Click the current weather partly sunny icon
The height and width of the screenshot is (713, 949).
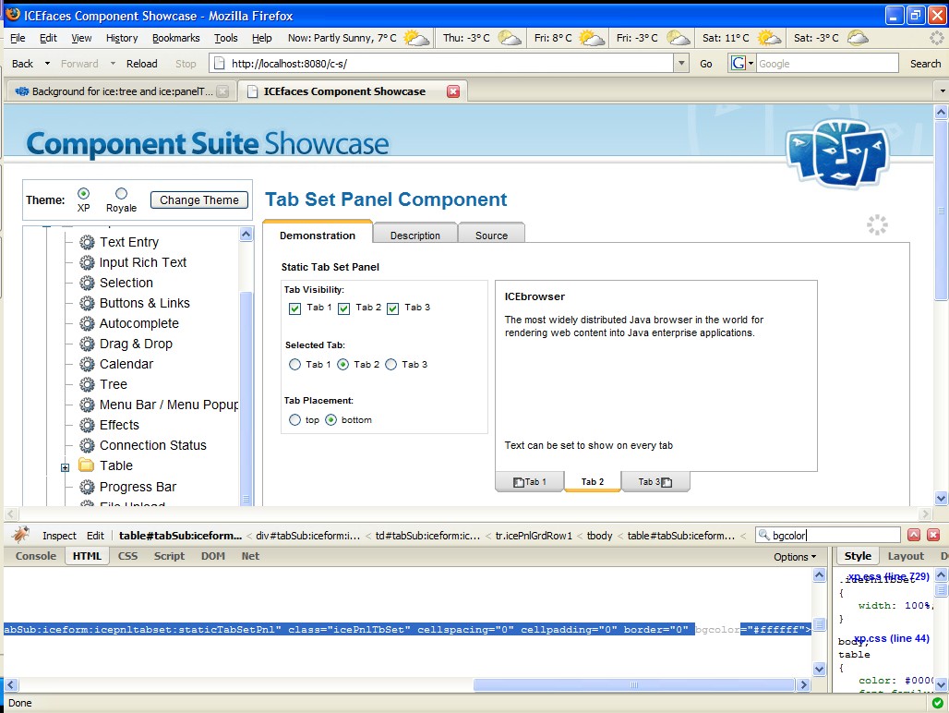[x=416, y=38]
